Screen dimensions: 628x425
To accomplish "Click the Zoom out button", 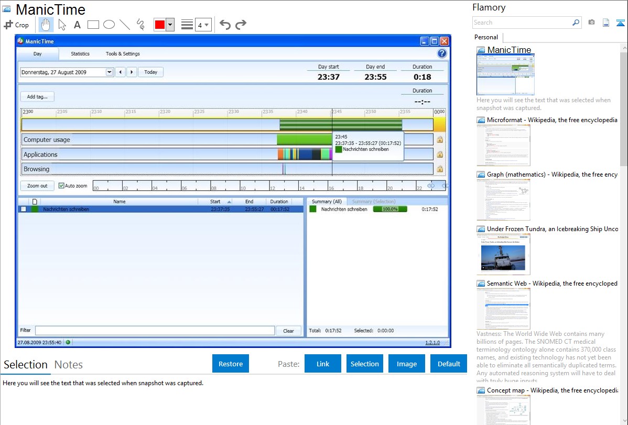I will pos(37,186).
